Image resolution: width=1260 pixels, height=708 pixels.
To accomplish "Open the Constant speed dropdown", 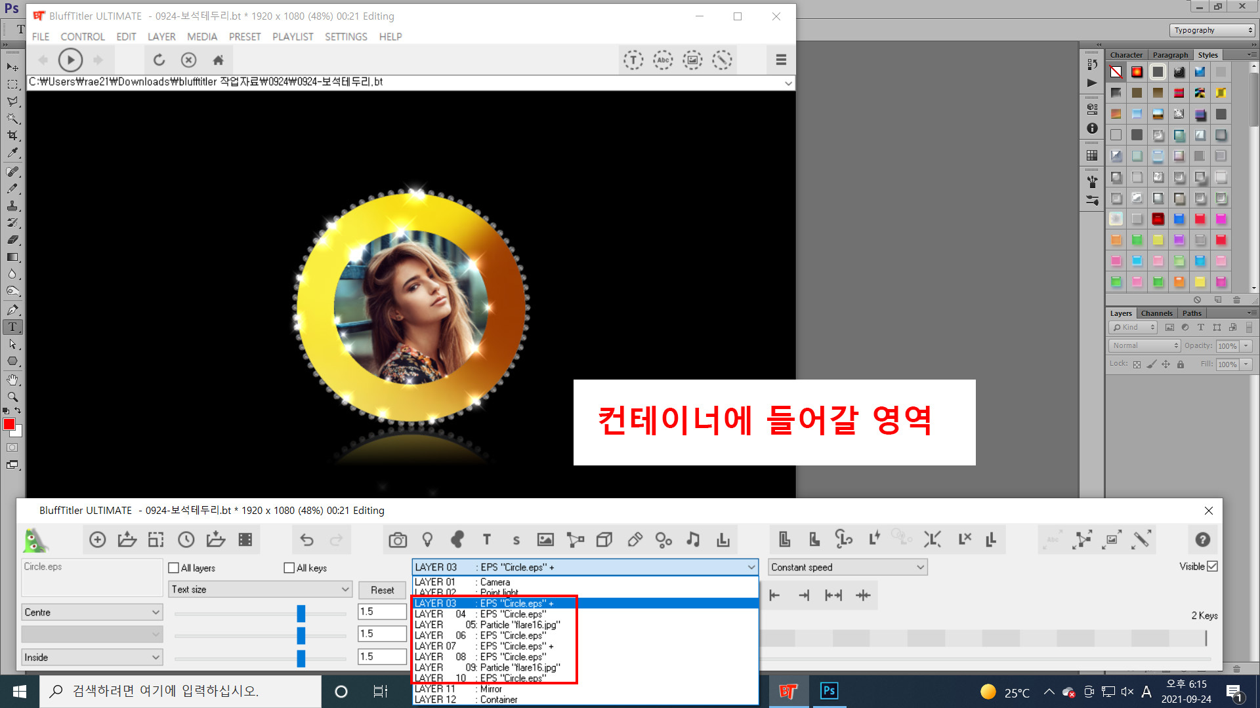I will pos(847,567).
